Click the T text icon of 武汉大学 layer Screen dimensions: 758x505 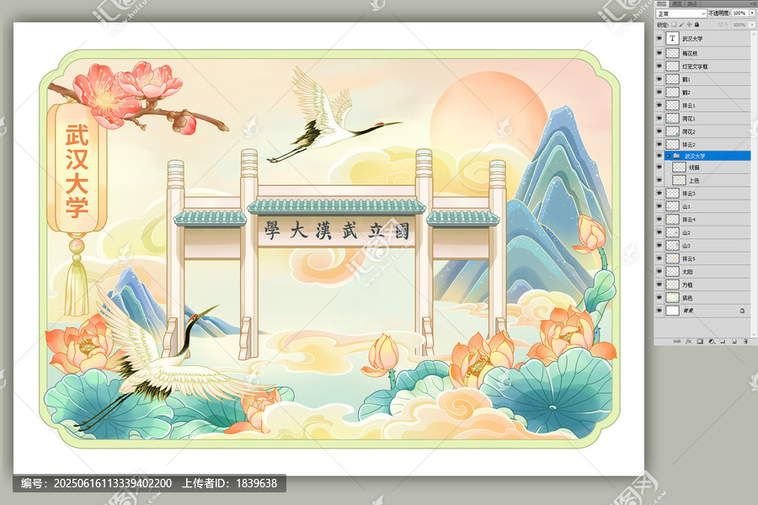click(672, 38)
